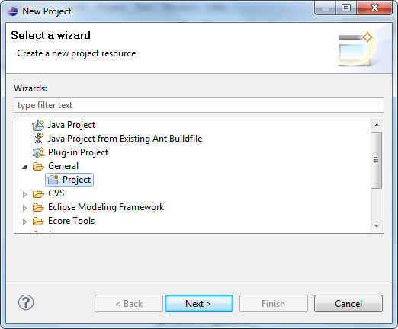Screen dimensions: 398x329
Task: Click the Cancel button
Action: point(348,303)
